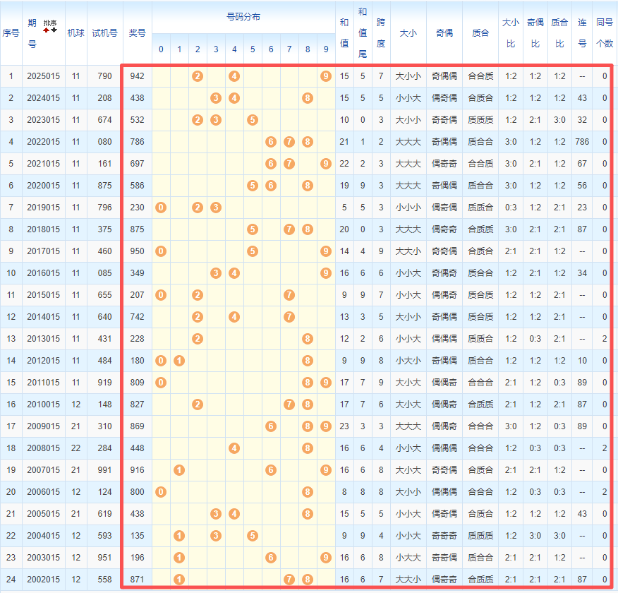This screenshot has height=593, width=618.
Task: Select orange ball 4 in period 2008015 row
Action: [x=234, y=448]
